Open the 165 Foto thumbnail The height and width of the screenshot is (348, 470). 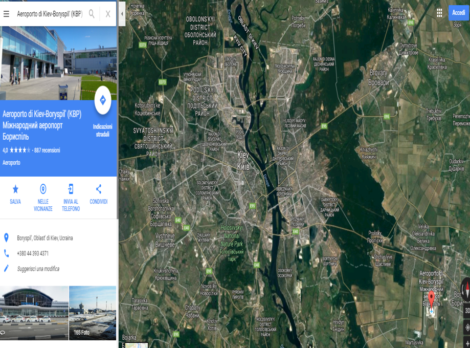(93, 313)
